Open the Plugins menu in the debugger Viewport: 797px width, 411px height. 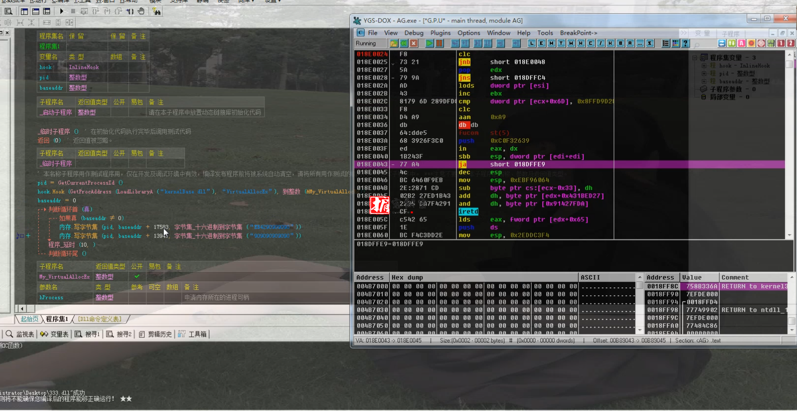pos(440,33)
